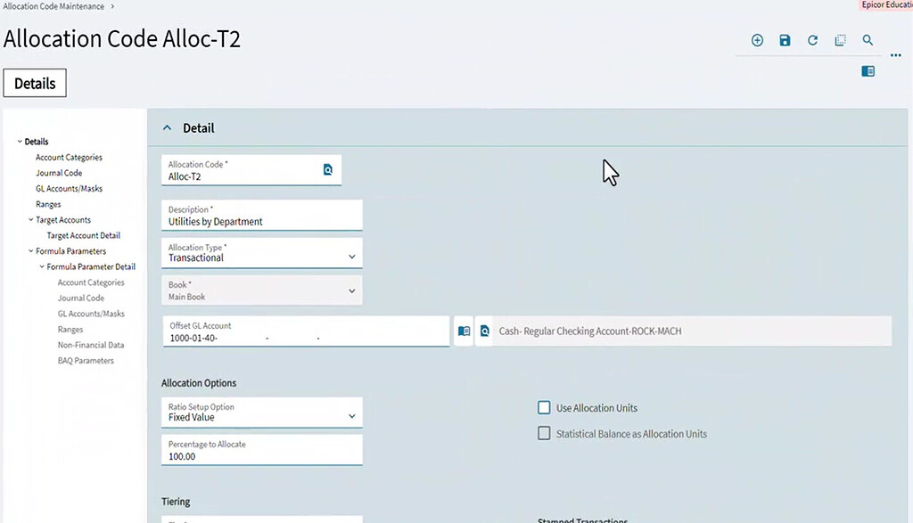Click the Allocation Code Maintenance breadcrumb
Screen dimensions: 913x523
tap(51, 5)
